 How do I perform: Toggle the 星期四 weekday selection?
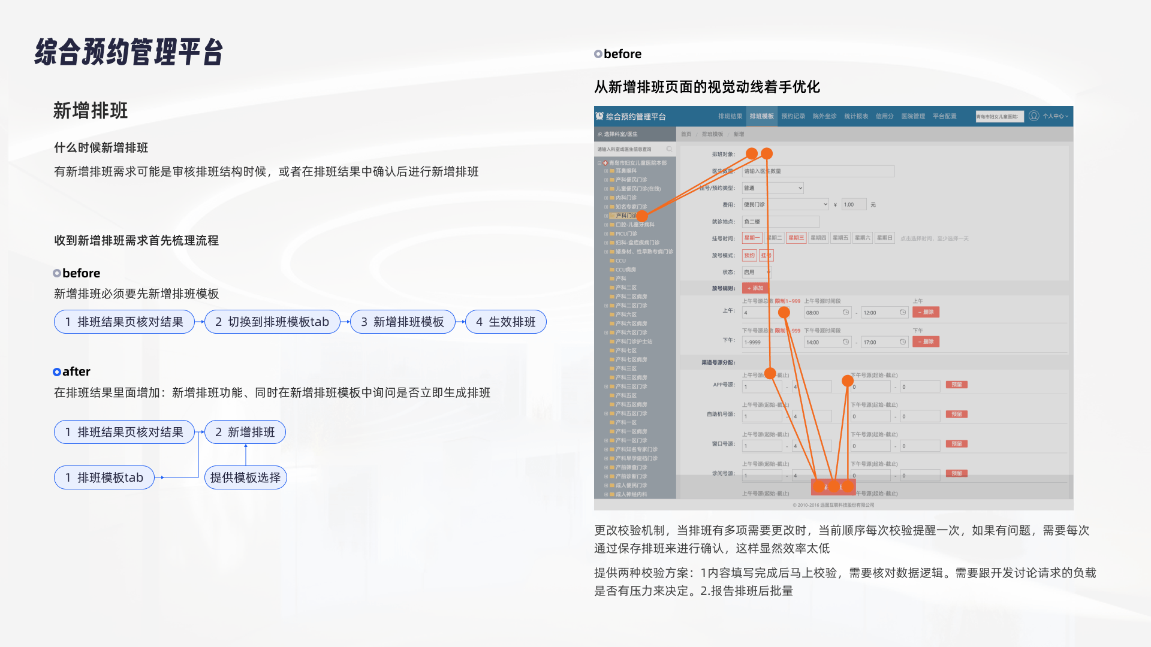point(818,238)
